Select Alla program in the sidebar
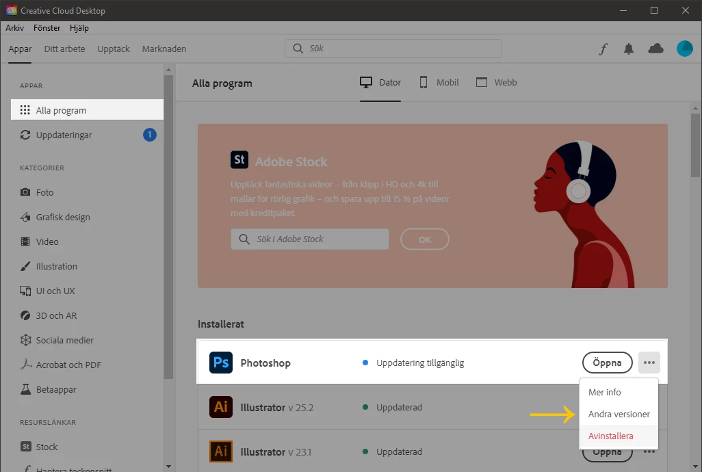The height and width of the screenshot is (472, 702). pyautogui.click(x=87, y=110)
